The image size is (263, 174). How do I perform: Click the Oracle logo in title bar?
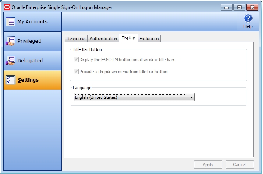tap(7, 7)
